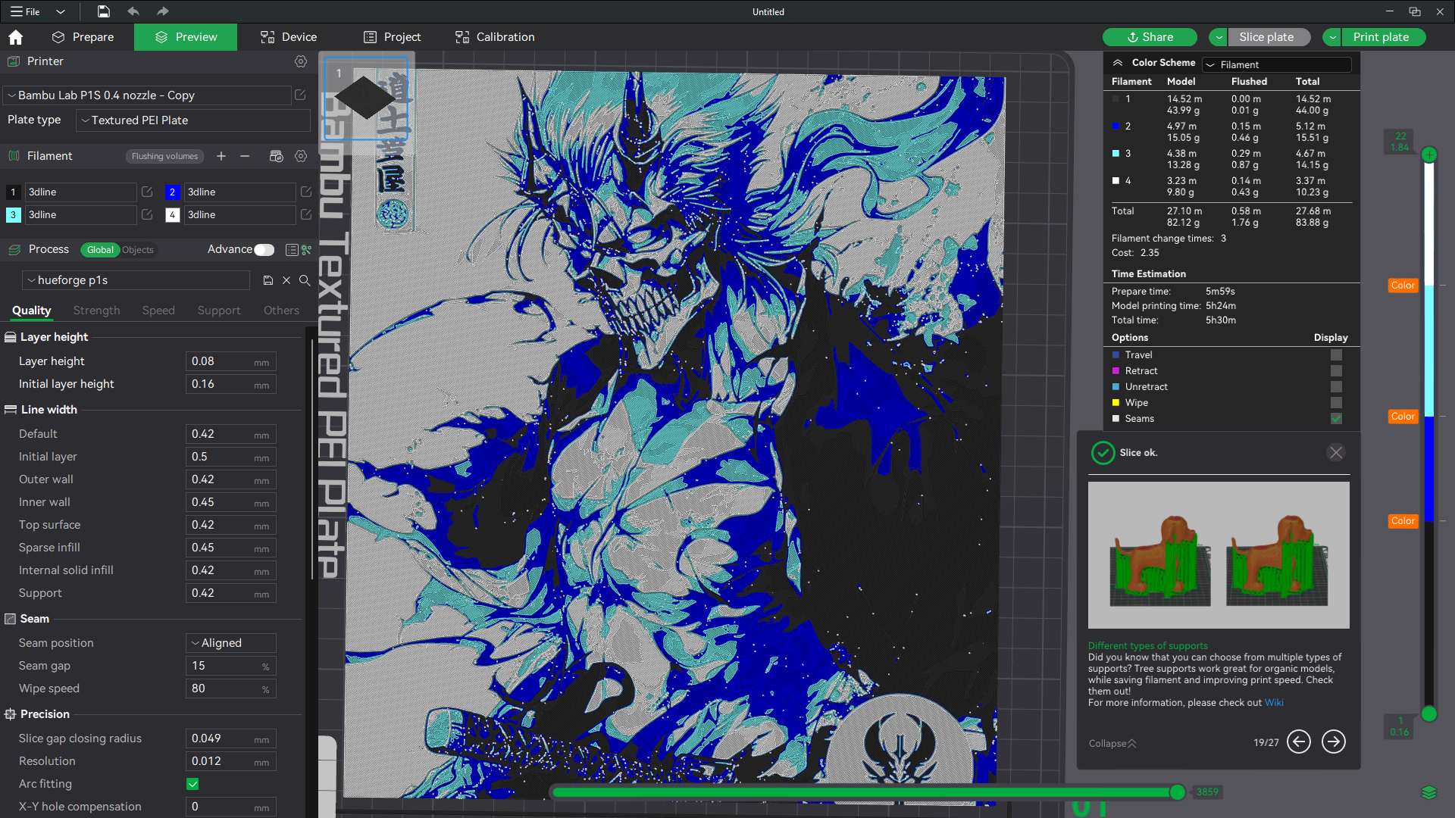Save the hueforge p1s process preset
1455x818 pixels.
pyautogui.click(x=268, y=280)
